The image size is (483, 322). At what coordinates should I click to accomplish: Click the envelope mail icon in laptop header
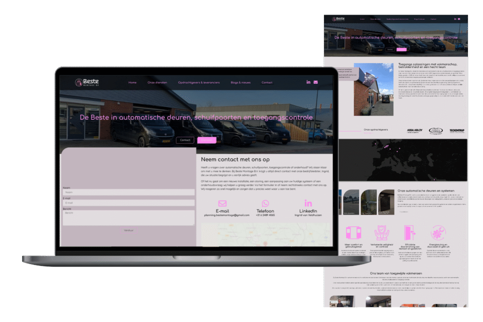[316, 83]
